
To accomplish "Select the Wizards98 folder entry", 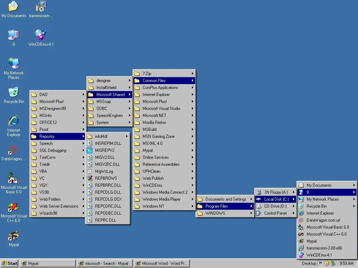I will [58, 213].
